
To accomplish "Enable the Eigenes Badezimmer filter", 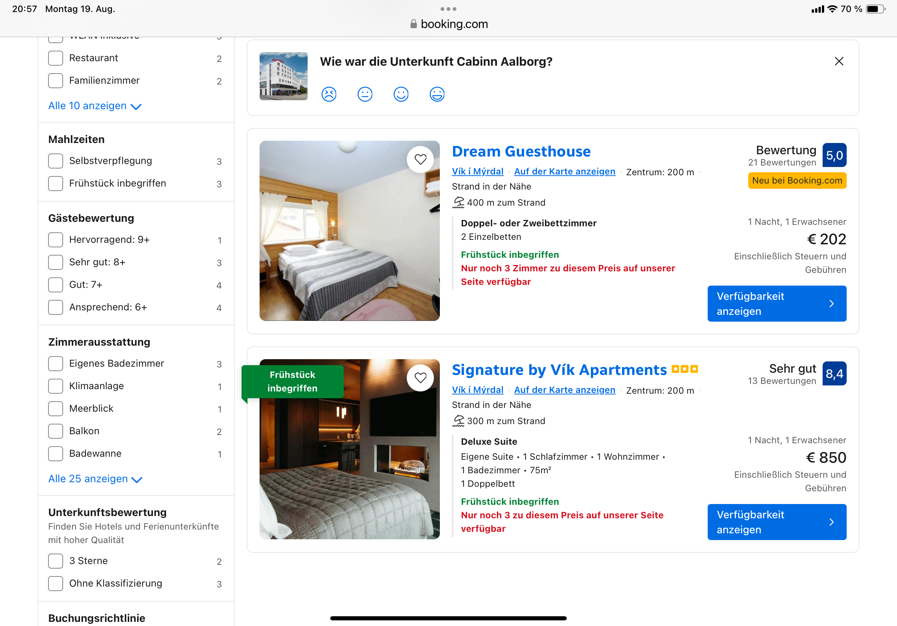I will pyautogui.click(x=56, y=363).
